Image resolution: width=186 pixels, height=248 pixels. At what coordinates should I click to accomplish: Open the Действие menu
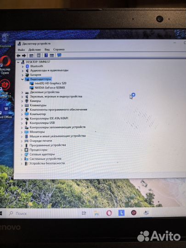click(34, 50)
